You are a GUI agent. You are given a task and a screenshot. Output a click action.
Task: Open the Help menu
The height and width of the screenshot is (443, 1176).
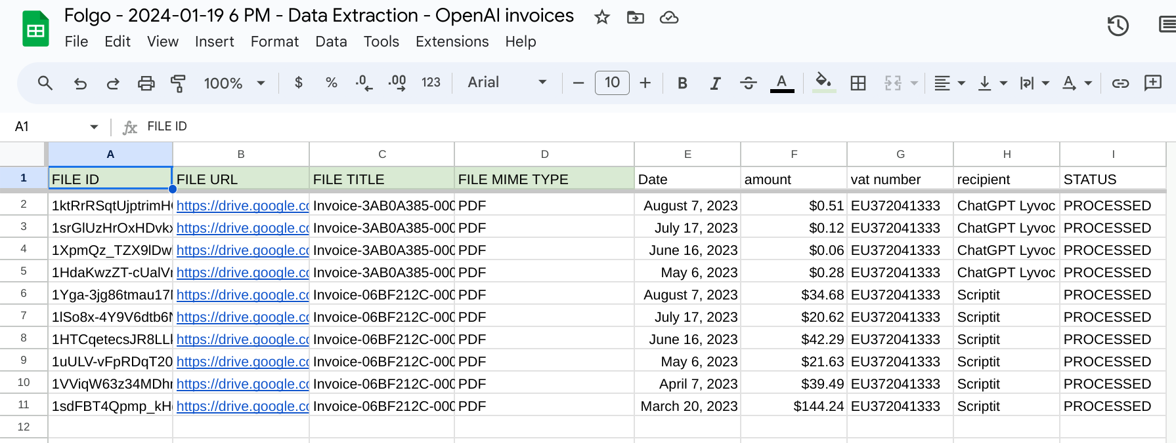pyautogui.click(x=521, y=41)
